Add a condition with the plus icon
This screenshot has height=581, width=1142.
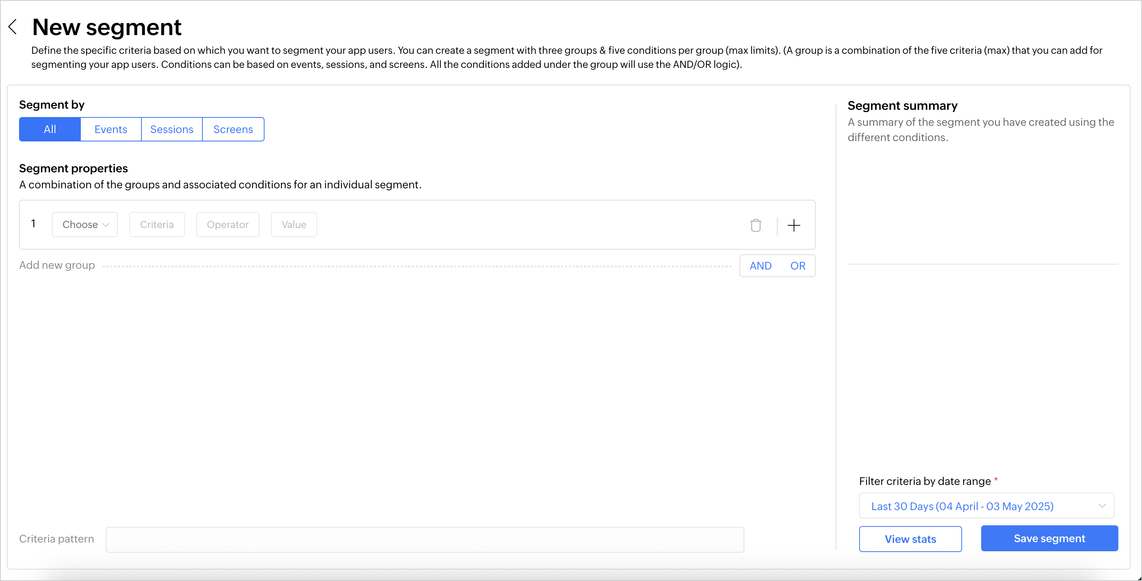pos(794,225)
